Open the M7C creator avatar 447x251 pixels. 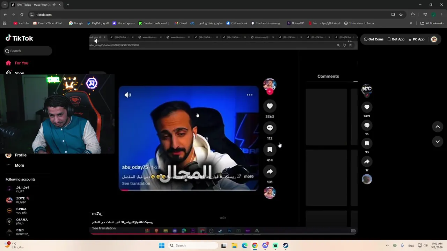(x=367, y=89)
